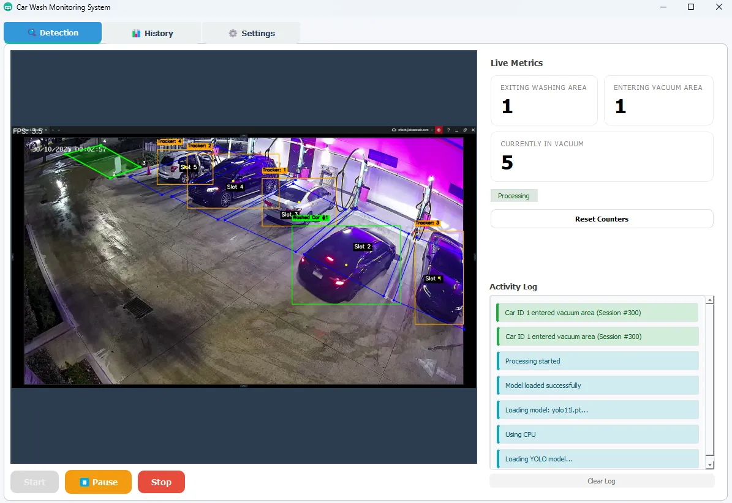The image size is (732, 503).
Task: Pause the video processing
Action: [98, 482]
